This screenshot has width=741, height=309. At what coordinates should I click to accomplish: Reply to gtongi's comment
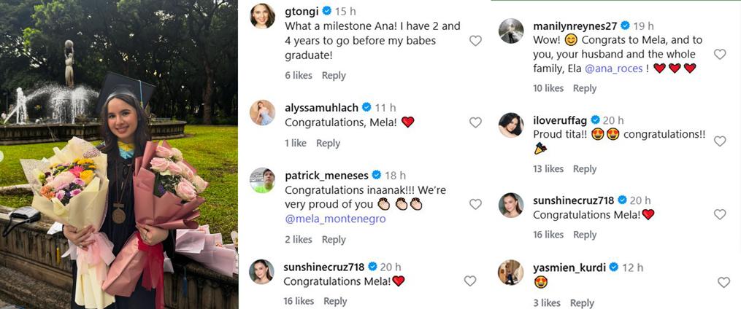coord(334,76)
